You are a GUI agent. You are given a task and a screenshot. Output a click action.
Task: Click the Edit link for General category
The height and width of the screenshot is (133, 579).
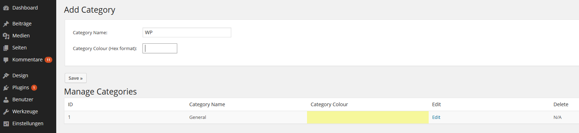tap(436, 117)
